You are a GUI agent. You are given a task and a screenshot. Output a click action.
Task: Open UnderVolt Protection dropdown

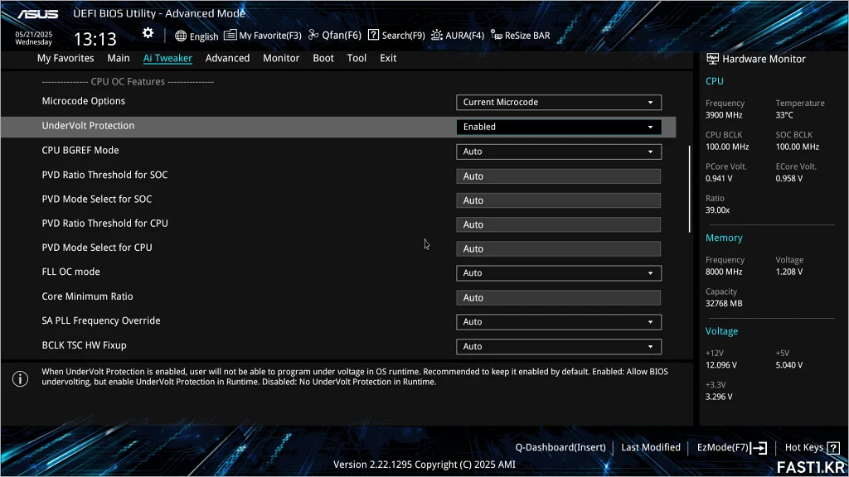[558, 127]
